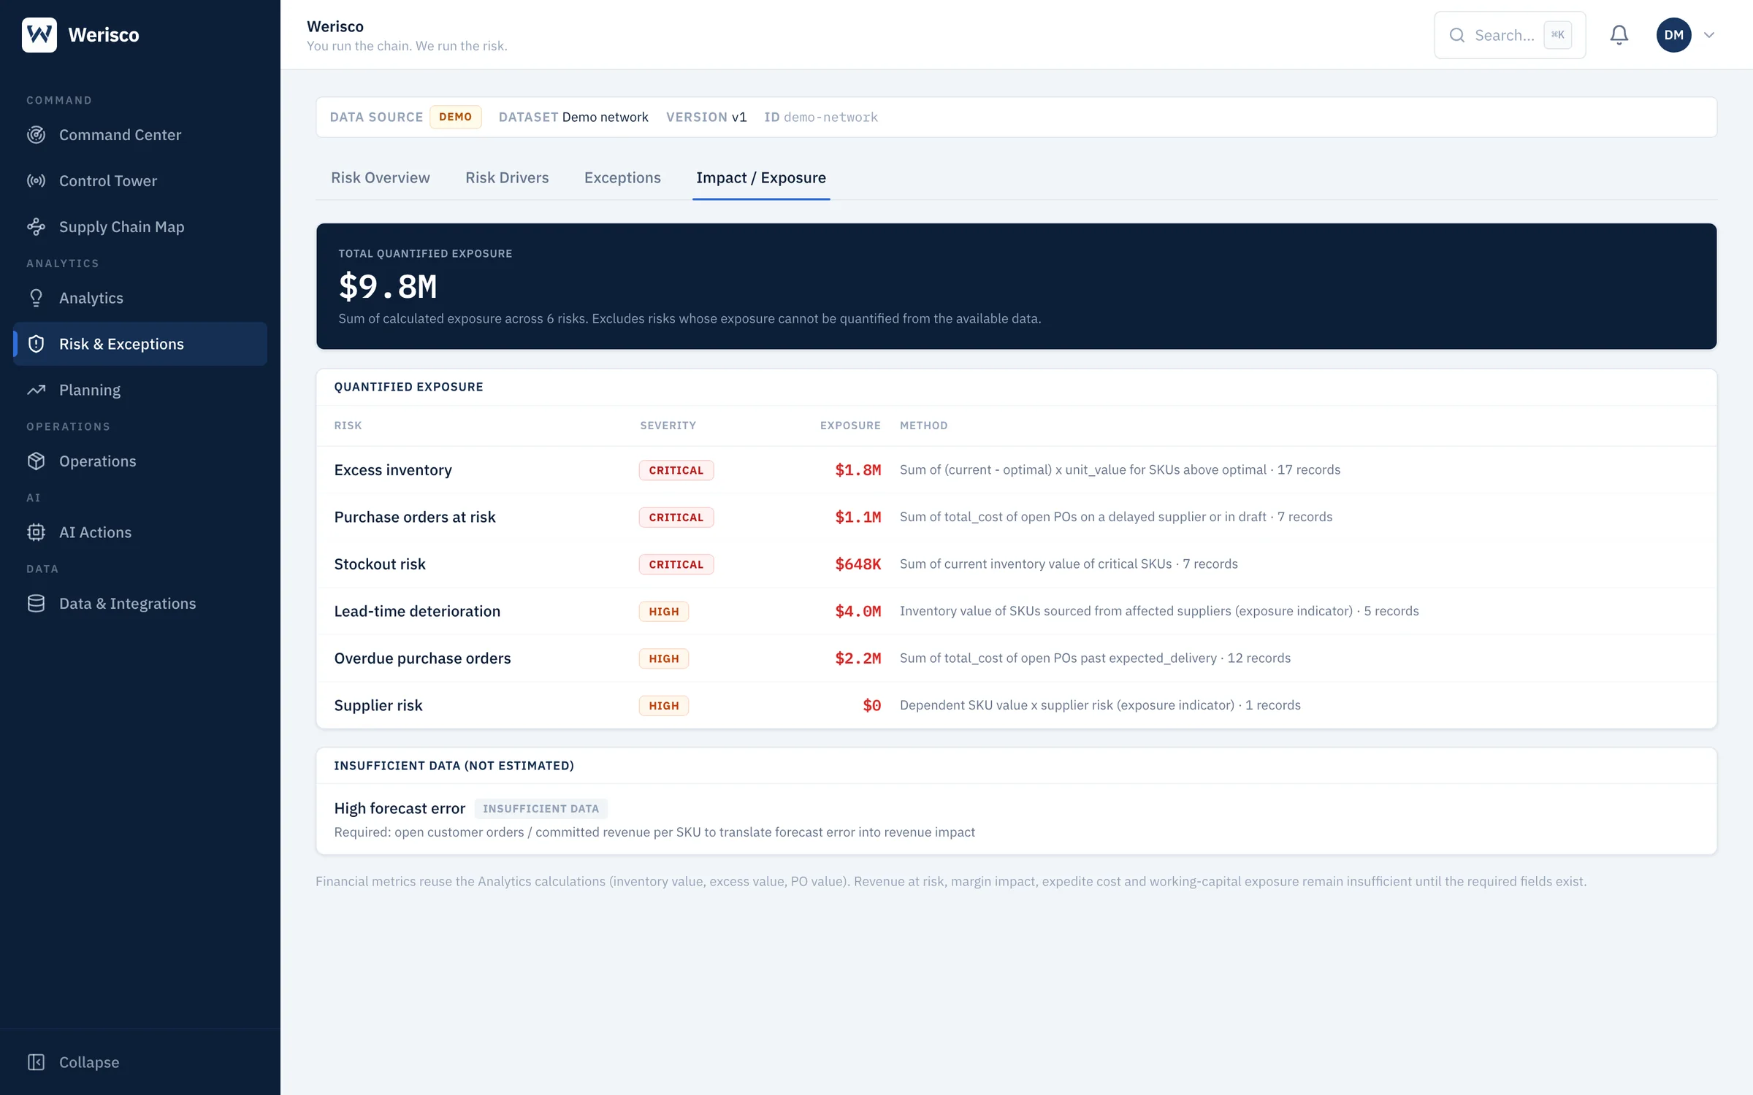
Task: Click CRITICAL badge for Excess inventory
Action: pos(676,470)
